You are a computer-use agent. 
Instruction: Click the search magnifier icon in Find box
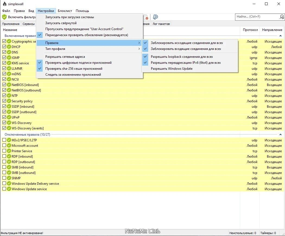coord(281,17)
